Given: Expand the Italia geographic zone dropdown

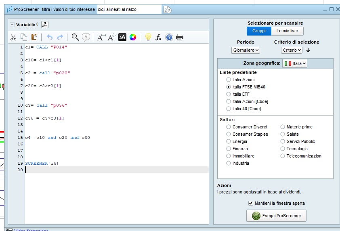Looking at the screenshot, I should pos(295,63).
